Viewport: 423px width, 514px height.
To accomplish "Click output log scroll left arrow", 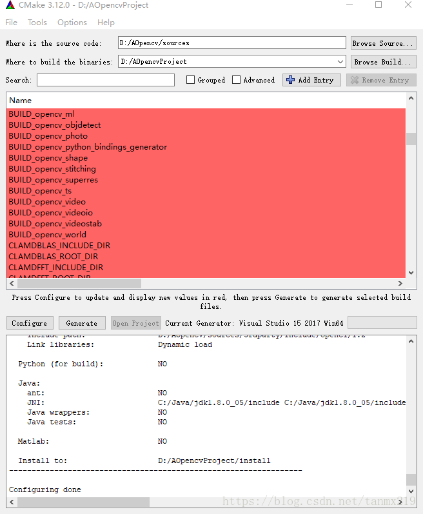I will coord(12,502).
